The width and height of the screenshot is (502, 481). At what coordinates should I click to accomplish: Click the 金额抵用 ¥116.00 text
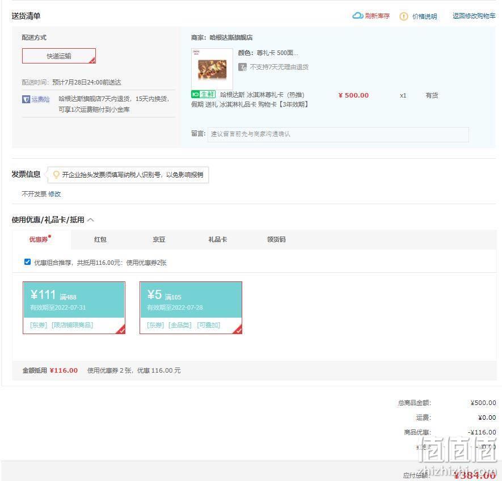(50, 370)
